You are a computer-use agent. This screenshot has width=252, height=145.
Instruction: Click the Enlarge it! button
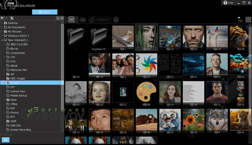99,20
